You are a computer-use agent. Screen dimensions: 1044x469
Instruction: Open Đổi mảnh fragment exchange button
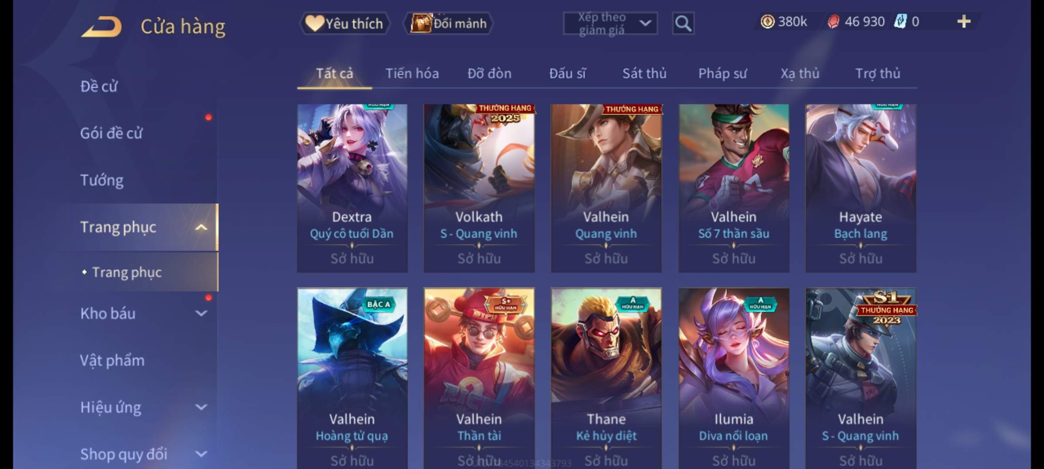click(x=448, y=23)
